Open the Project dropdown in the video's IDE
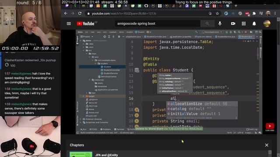This screenshot has height=157, width=280. (x=87, y=37)
